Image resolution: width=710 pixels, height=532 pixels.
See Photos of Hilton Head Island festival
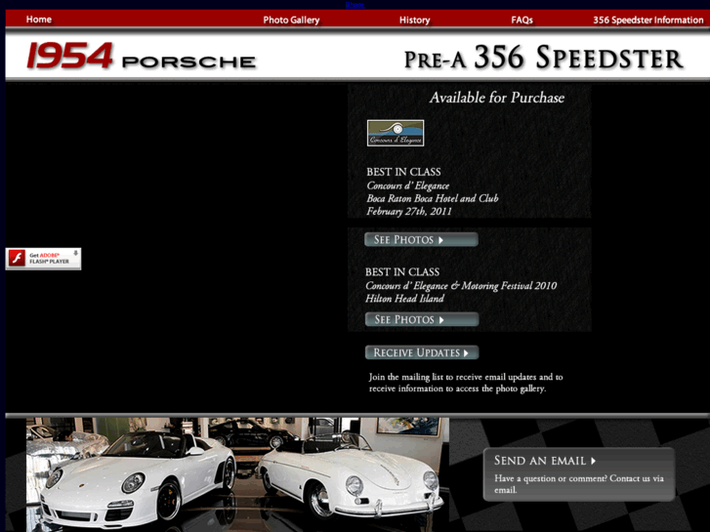click(x=422, y=319)
